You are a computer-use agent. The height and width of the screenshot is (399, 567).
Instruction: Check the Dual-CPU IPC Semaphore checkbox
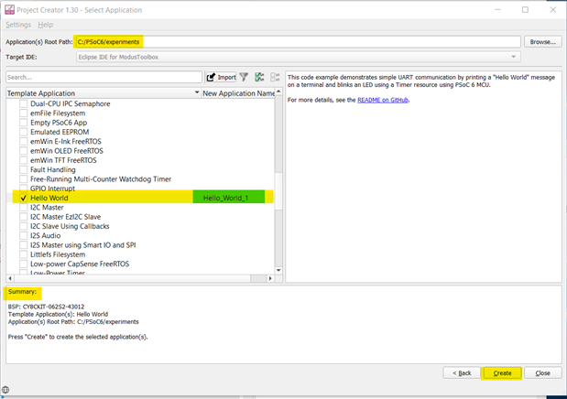[x=24, y=103]
